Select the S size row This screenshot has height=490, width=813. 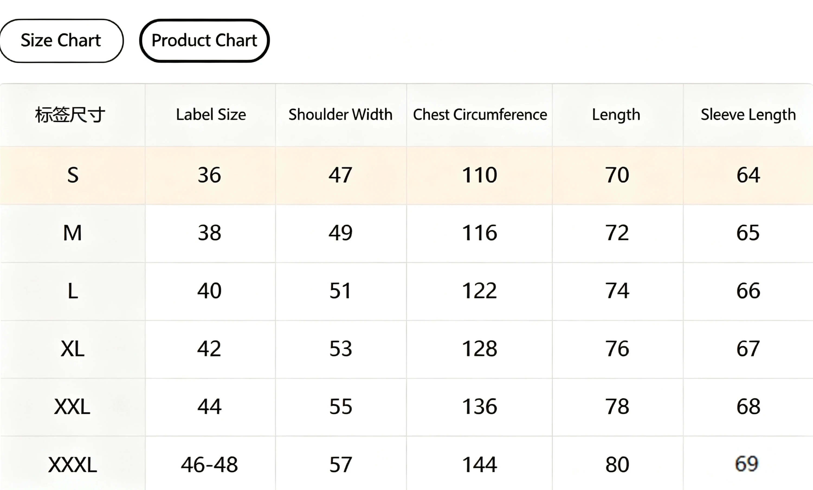406,175
